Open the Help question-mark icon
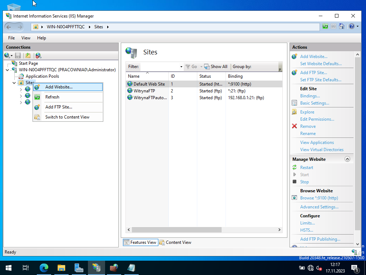 pyautogui.click(x=352, y=26)
